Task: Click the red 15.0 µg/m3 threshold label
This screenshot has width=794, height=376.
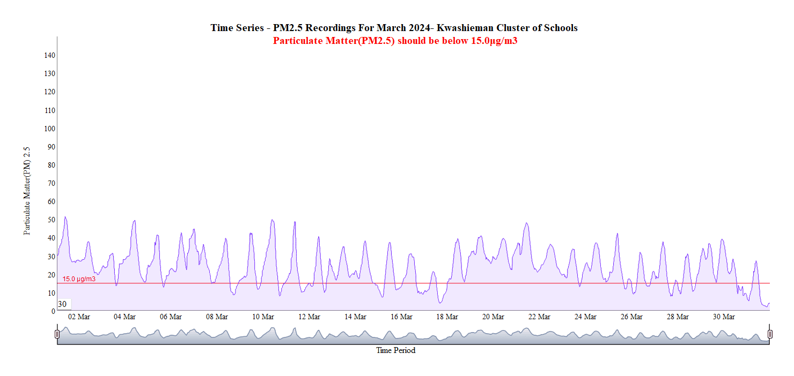Action: 79,279
